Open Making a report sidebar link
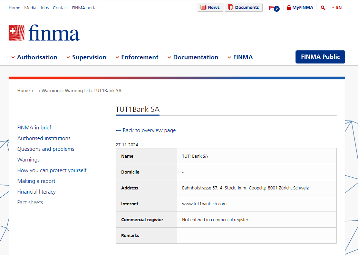The width and height of the screenshot is (358, 255). click(36, 181)
